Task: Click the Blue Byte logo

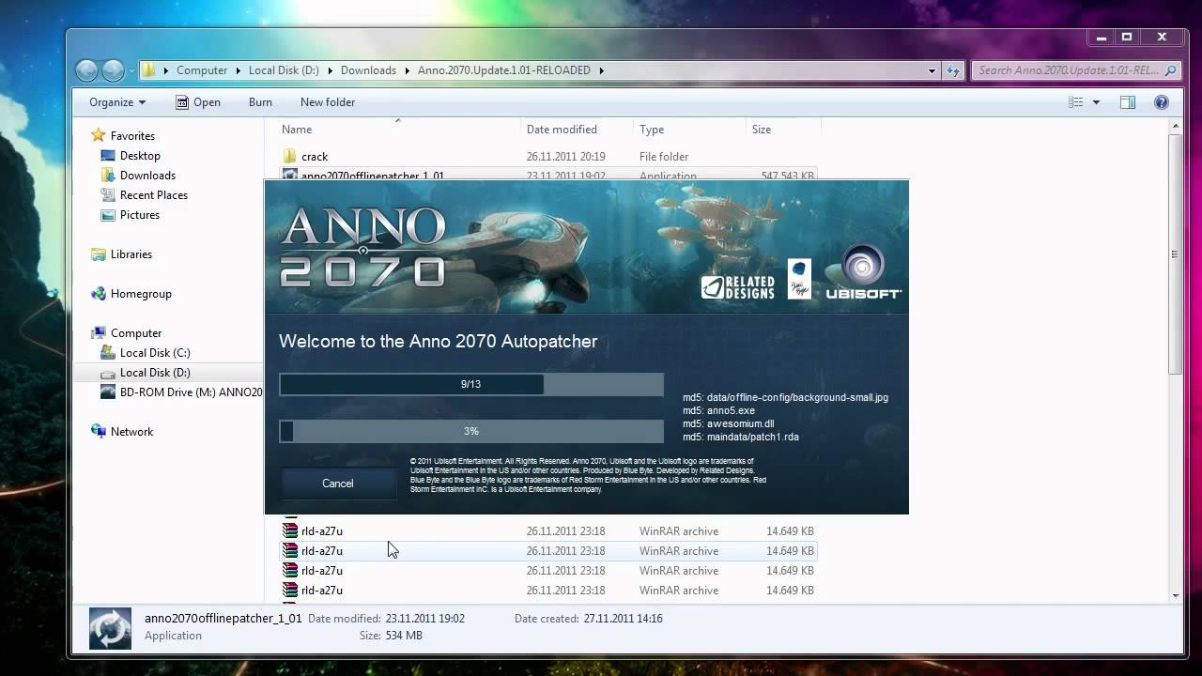Action: point(799,278)
